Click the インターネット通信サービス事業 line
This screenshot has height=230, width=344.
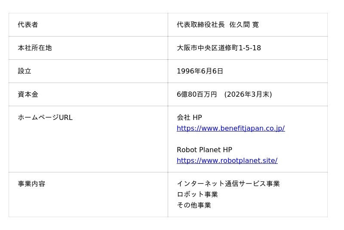[228, 184]
